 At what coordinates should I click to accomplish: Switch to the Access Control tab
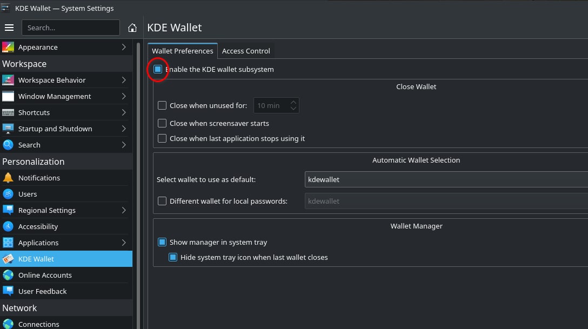[246, 51]
